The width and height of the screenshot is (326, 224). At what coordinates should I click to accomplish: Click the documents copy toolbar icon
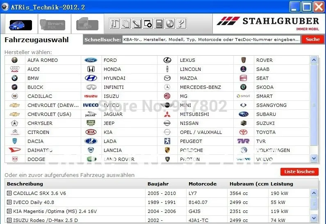click(x=125, y=23)
